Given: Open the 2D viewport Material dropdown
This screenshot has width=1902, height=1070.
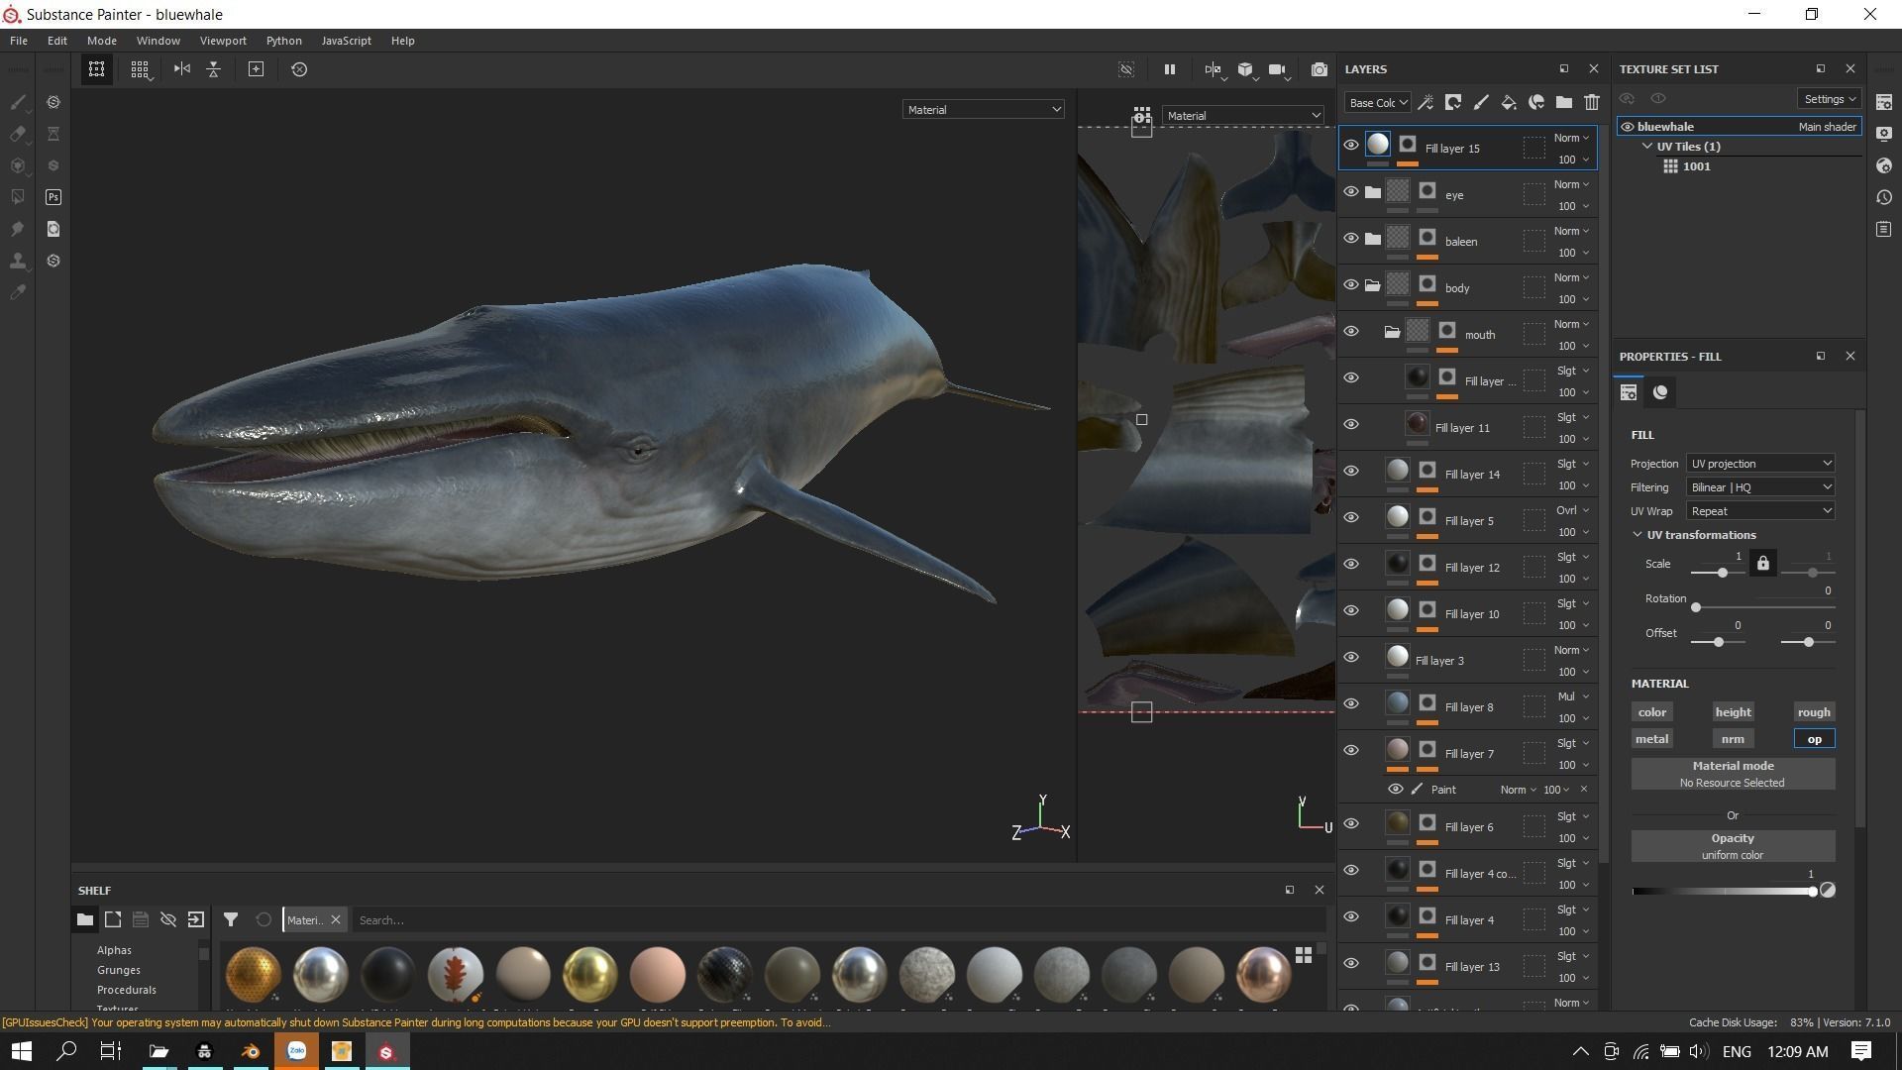Looking at the screenshot, I should coord(1243,116).
